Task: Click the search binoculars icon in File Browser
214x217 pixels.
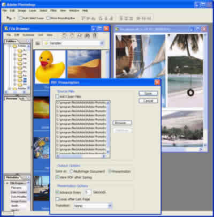Action: click(87, 35)
